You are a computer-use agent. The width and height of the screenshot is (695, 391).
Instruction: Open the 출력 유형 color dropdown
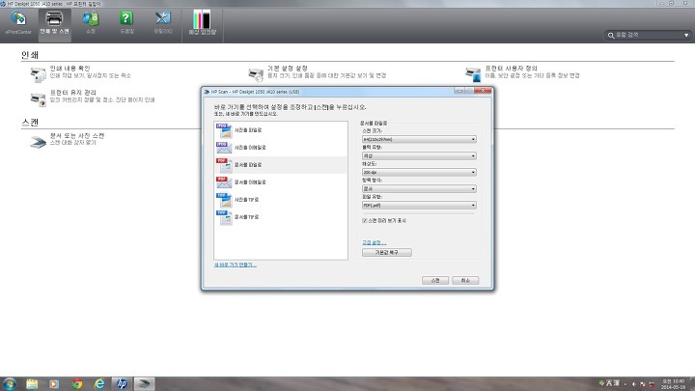coord(419,155)
